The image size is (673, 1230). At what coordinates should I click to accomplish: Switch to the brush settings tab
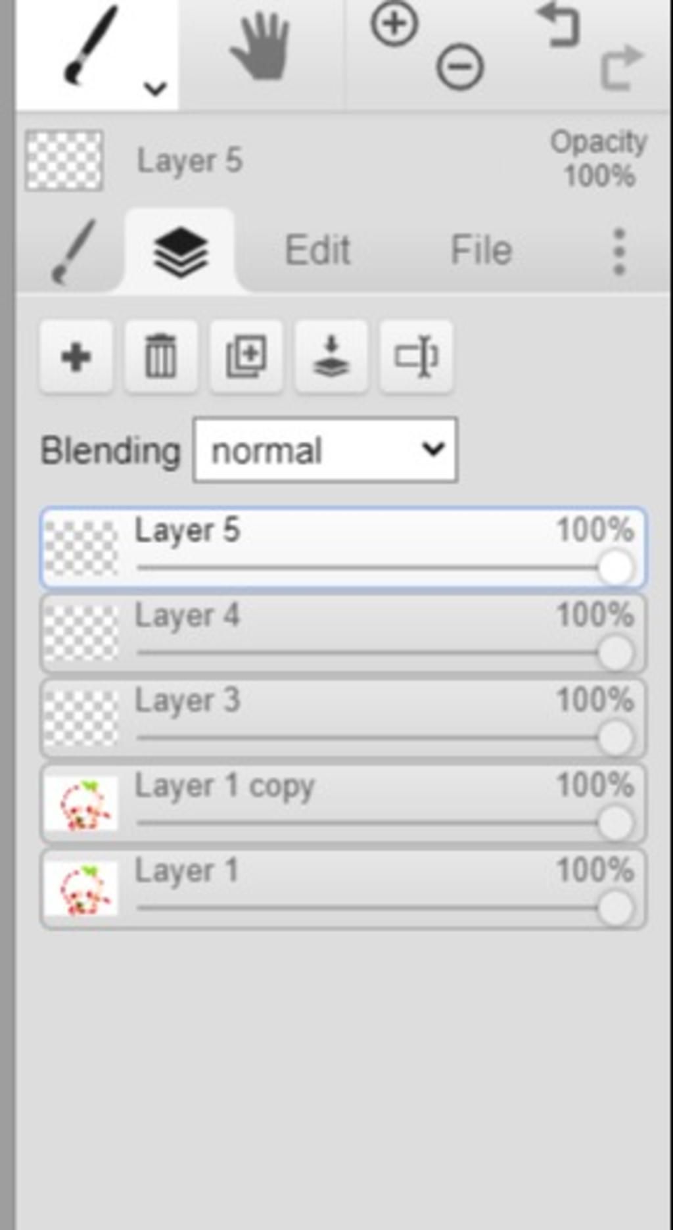point(74,252)
